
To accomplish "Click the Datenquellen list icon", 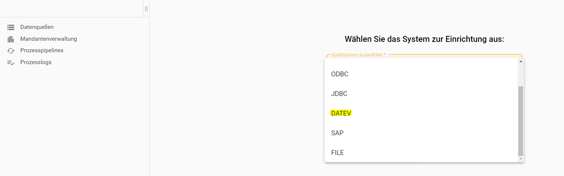I will tap(11, 27).
